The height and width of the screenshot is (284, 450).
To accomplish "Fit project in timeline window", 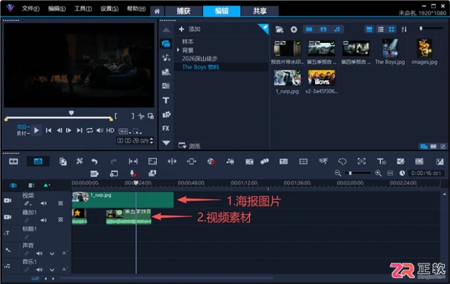I will [390, 173].
